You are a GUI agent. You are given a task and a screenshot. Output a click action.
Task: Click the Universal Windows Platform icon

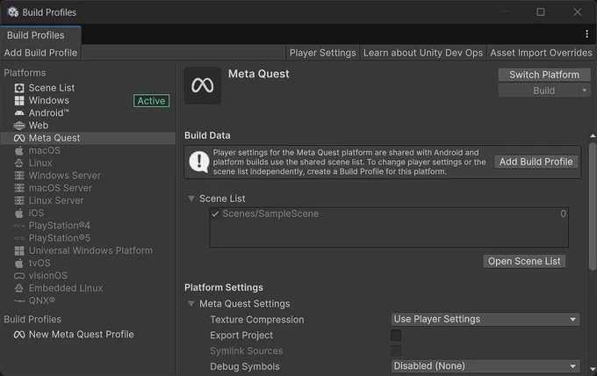coord(19,250)
